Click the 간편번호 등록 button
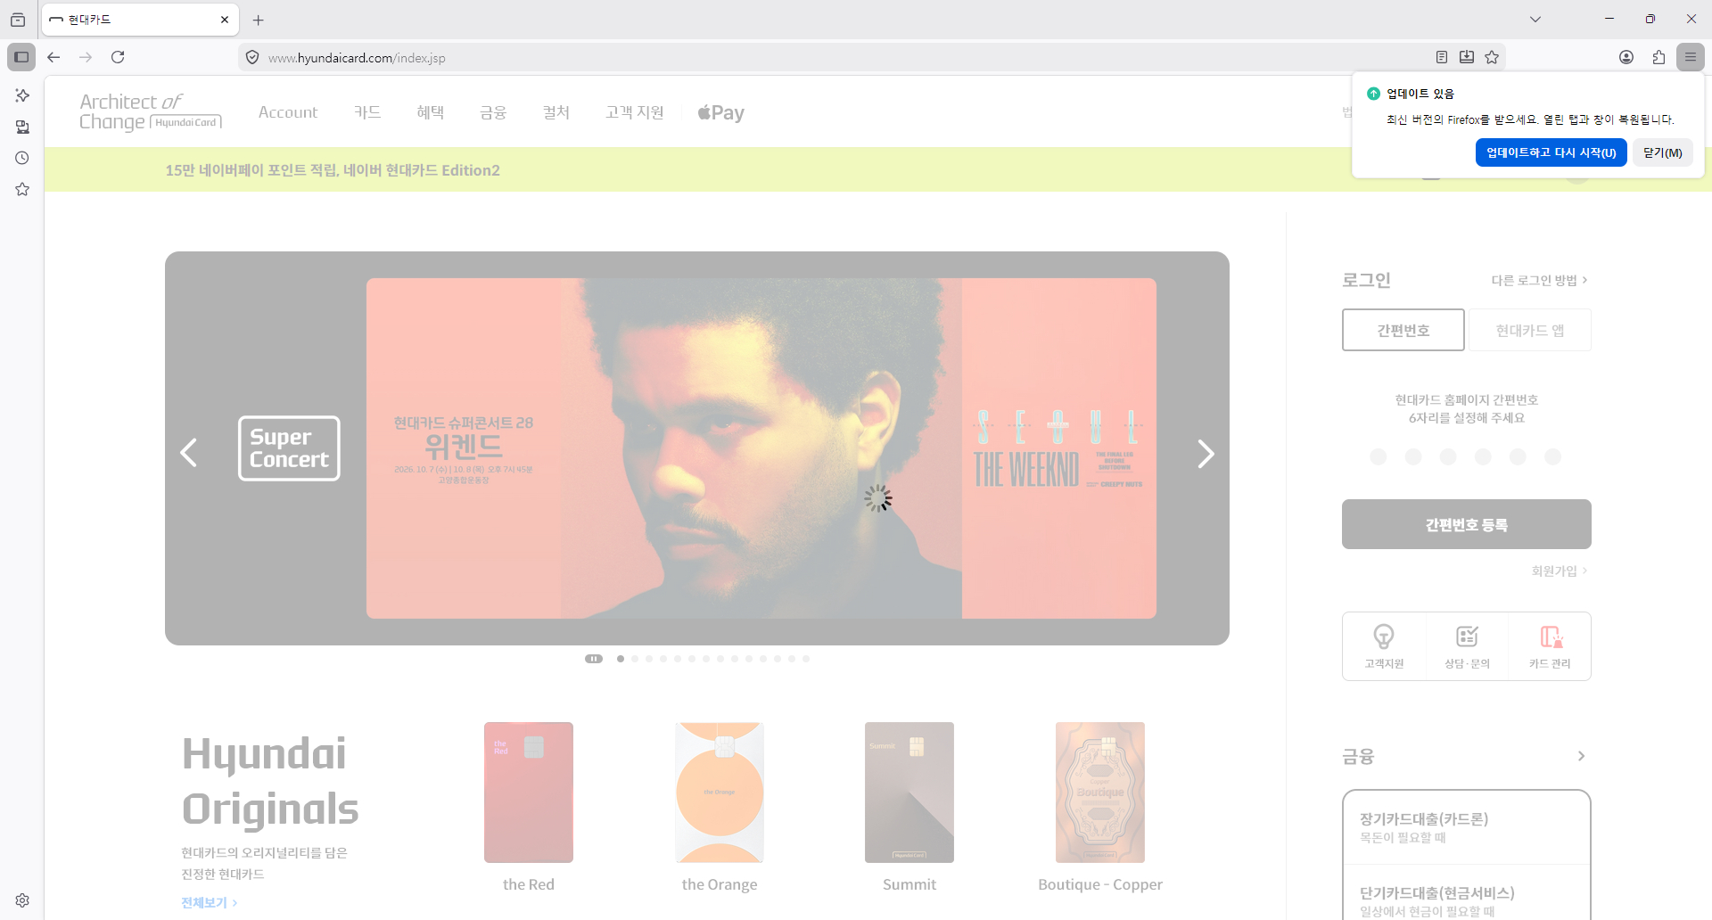This screenshot has height=920, width=1712. (x=1467, y=524)
